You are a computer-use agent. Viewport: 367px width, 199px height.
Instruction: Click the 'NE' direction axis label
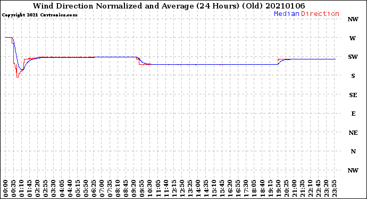(x=353, y=133)
